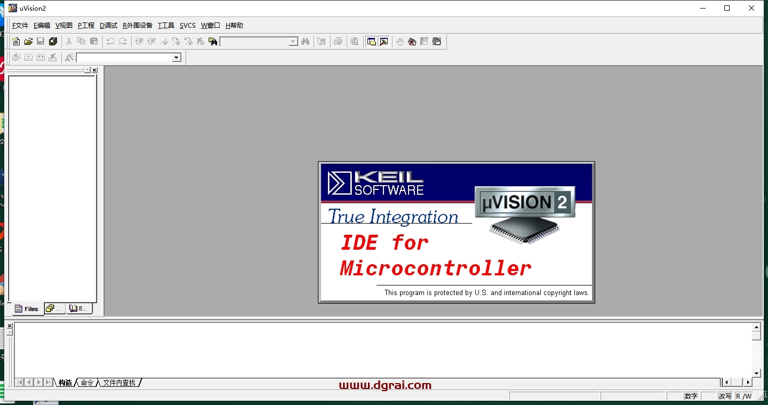The height and width of the screenshot is (405, 768).
Task: Click the Build target icon
Action: point(28,57)
